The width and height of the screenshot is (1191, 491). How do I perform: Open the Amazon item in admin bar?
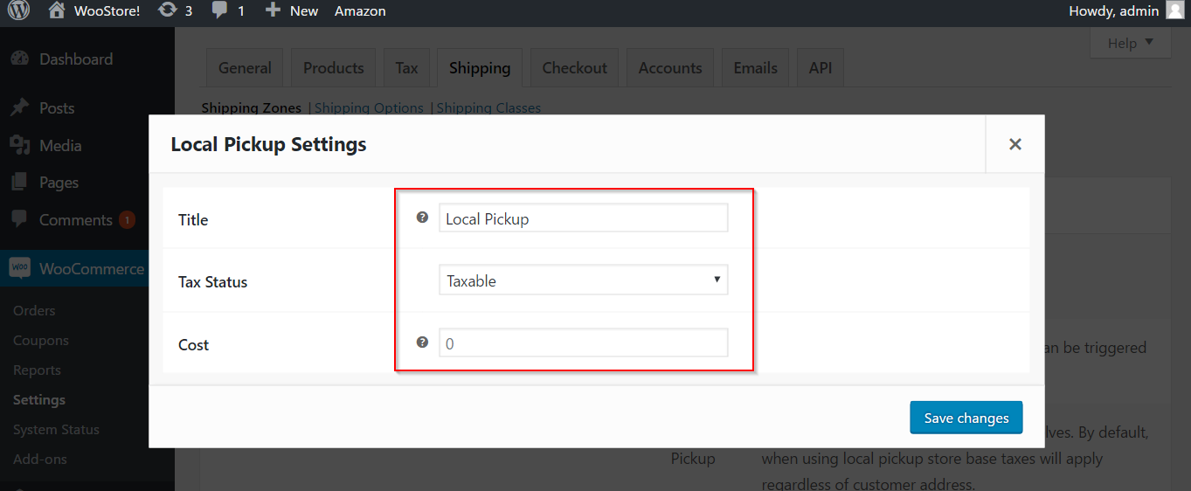pyautogui.click(x=360, y=11)
